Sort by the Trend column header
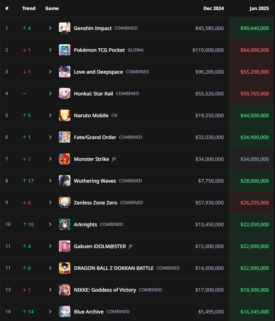The width and height of the screenshot is (275, 321). point(29,8)
